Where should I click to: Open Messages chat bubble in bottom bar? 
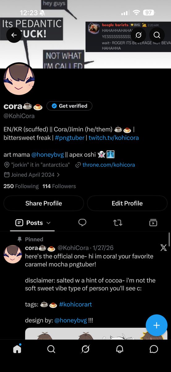point(154,349)
